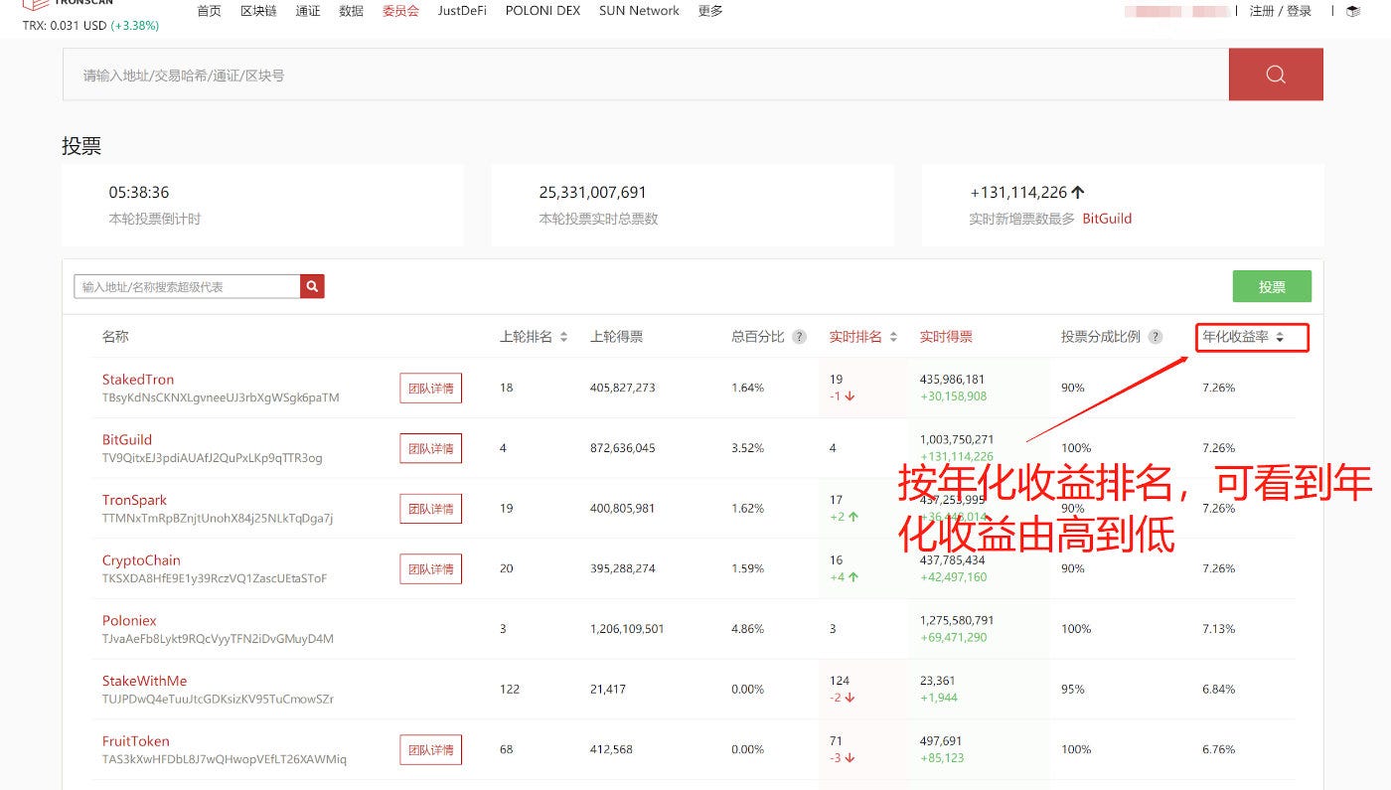The width and height of the screenshot is (1391, 790).
Task: Click the 25,331,007,691 total votes value
Action: click(x=593, y=193)
